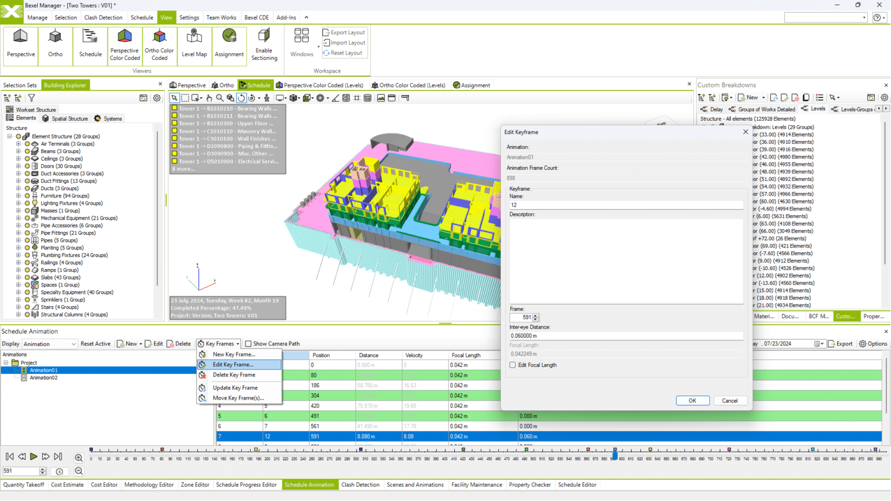Click Cancel in Edit Keyframe dialog
891x501 pixels.
point(730,401)
